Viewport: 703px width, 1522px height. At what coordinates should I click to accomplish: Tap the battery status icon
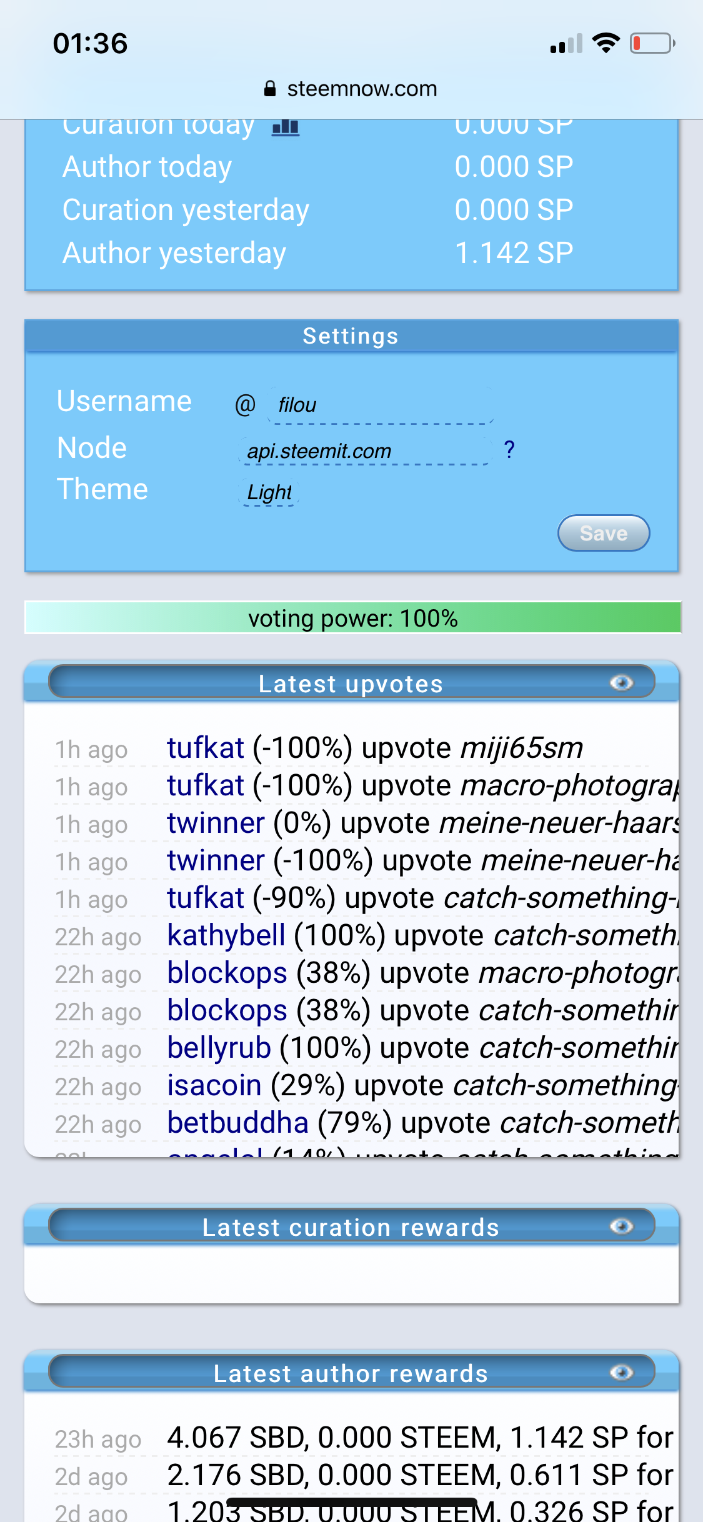(652, 43)
